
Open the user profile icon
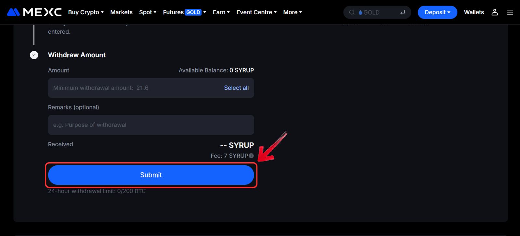(494, 12)
